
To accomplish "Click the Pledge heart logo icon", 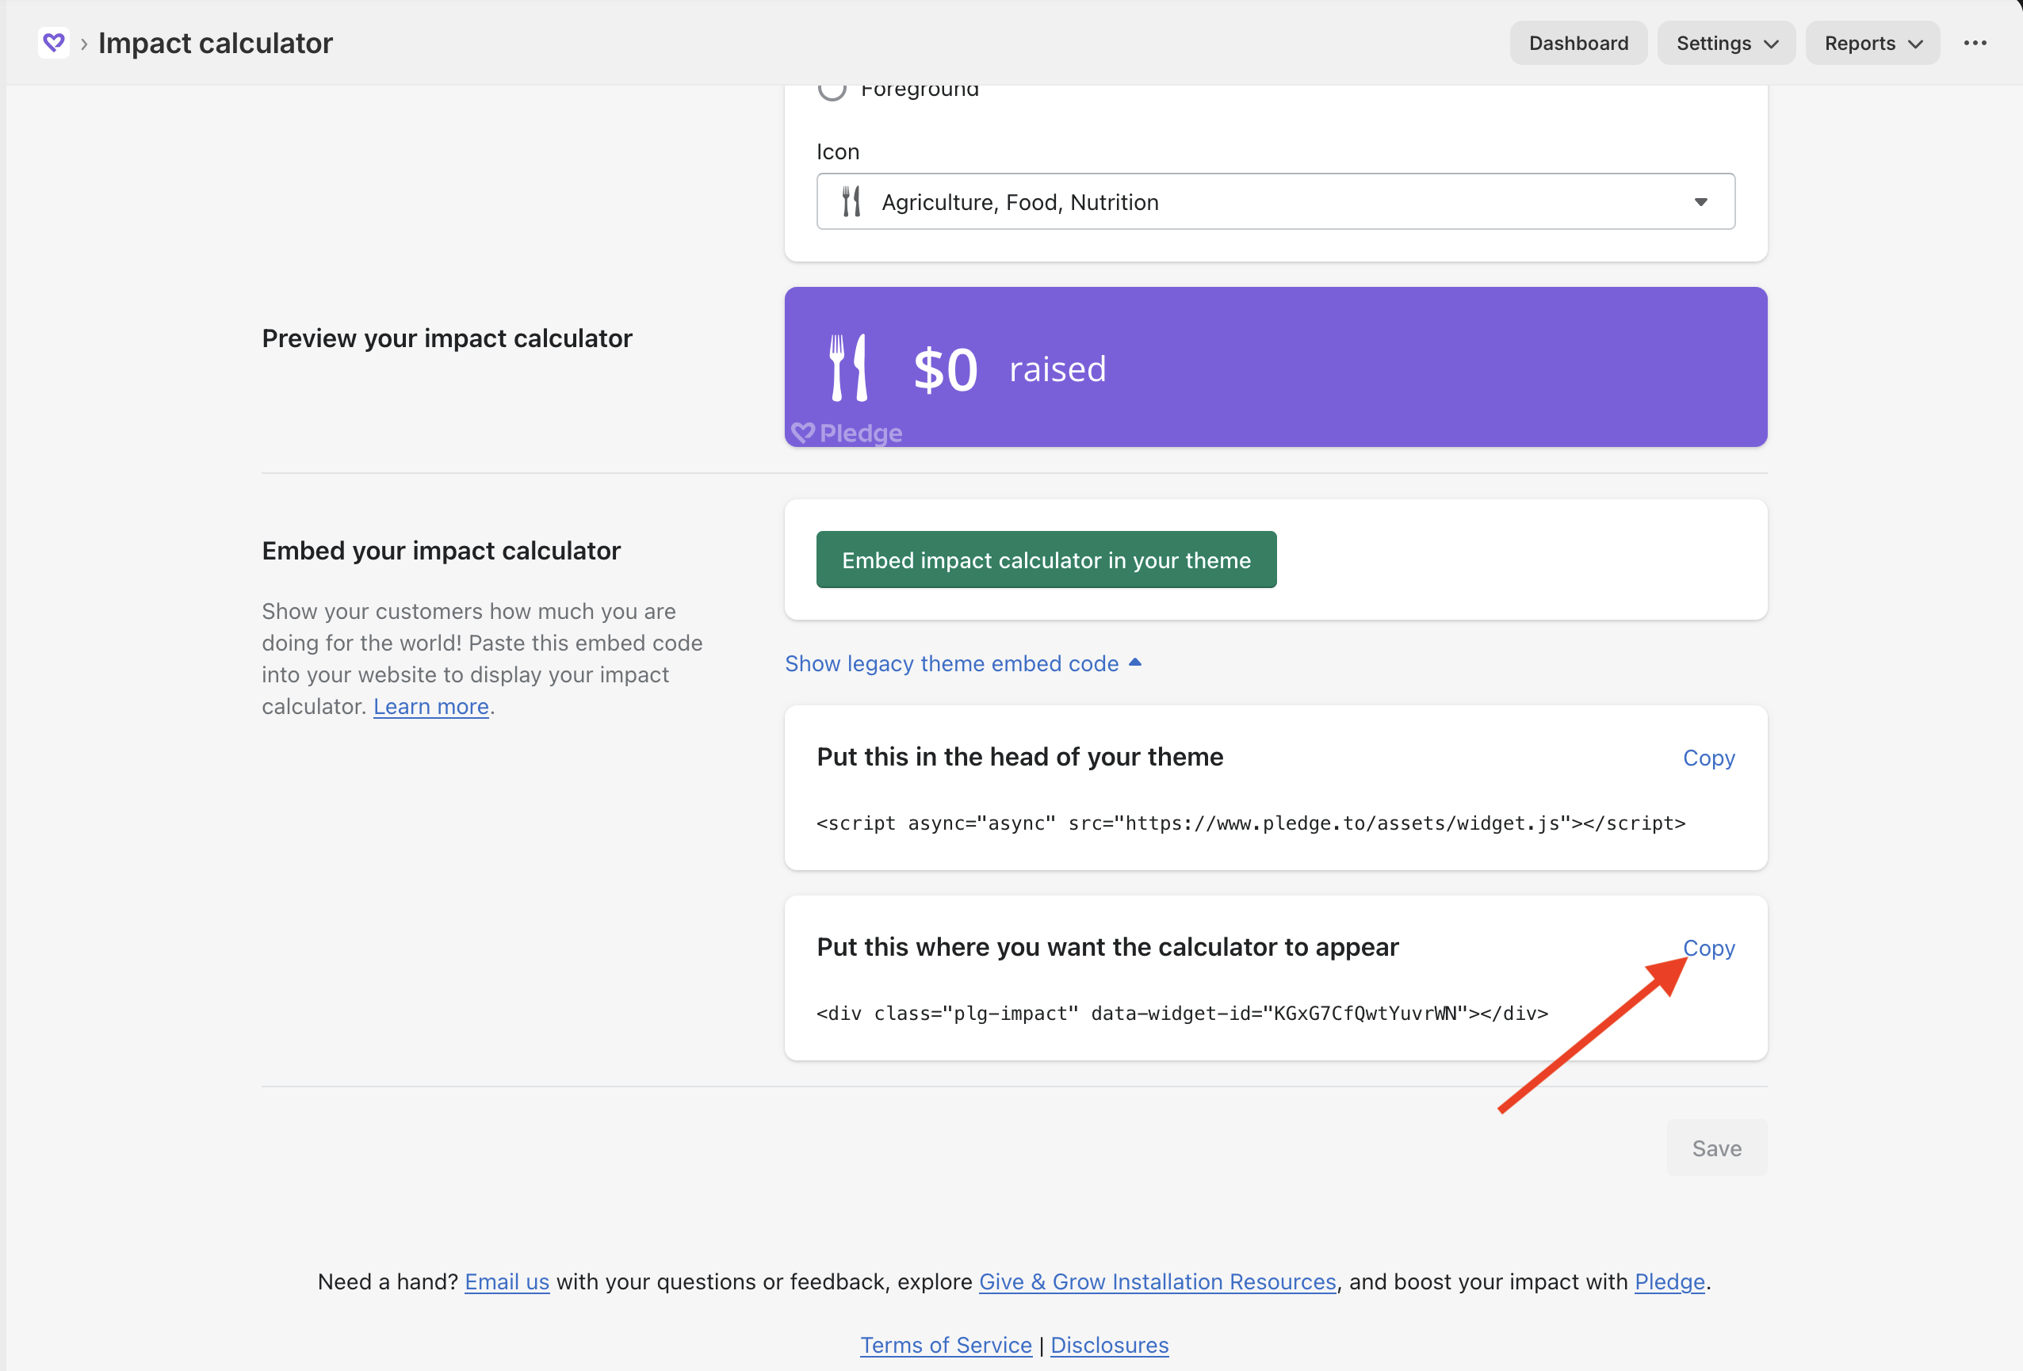I will 53,43.
